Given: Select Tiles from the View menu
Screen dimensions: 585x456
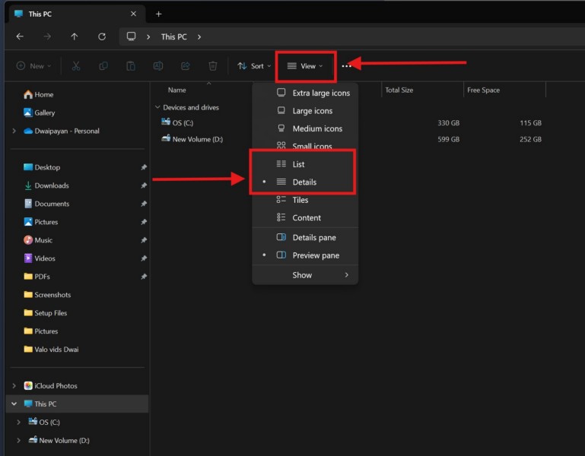Looking at the screenshot, I should [x=300, y=200].
